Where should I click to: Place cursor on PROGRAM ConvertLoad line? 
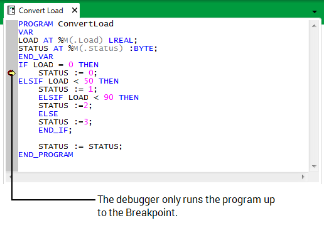coord(66,24)
